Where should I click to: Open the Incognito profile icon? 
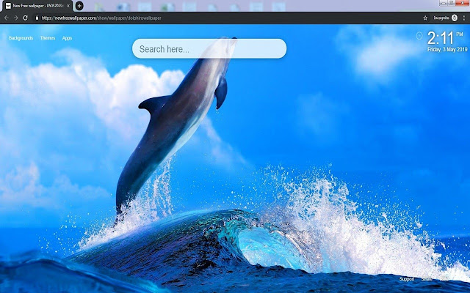[x=455, y=18]
